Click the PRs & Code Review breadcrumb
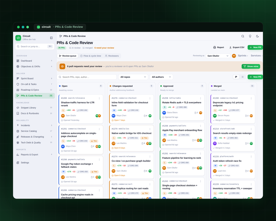 (x=75, y=36)
